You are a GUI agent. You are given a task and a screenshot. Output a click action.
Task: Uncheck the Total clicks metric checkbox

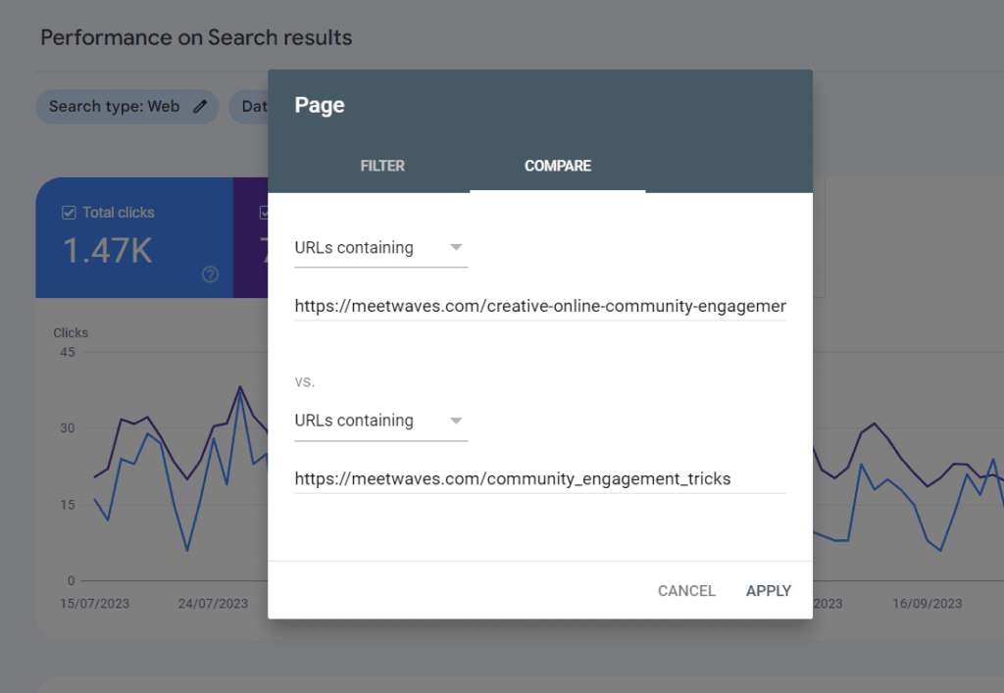(69, 212)
